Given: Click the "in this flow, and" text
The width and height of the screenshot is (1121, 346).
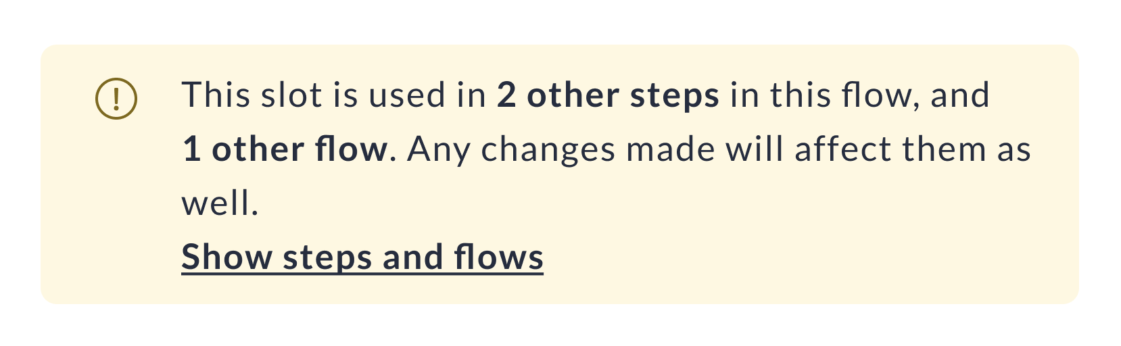Looking at the screenshot, I should click(859, 95).
